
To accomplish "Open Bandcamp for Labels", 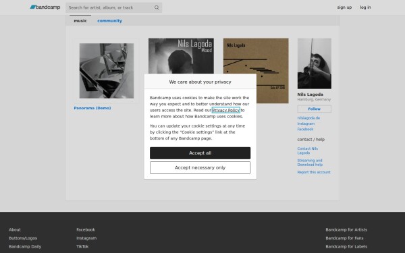I will (346, 246).
